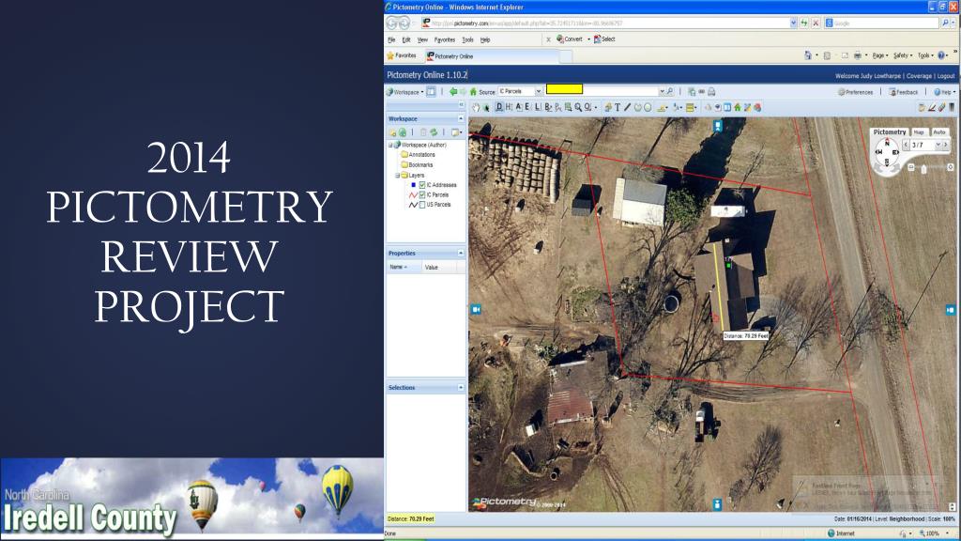The width and height of the screenshot is (961, 541).
Task: Open the browser Tools menu
Action: [x=467, y=39]
